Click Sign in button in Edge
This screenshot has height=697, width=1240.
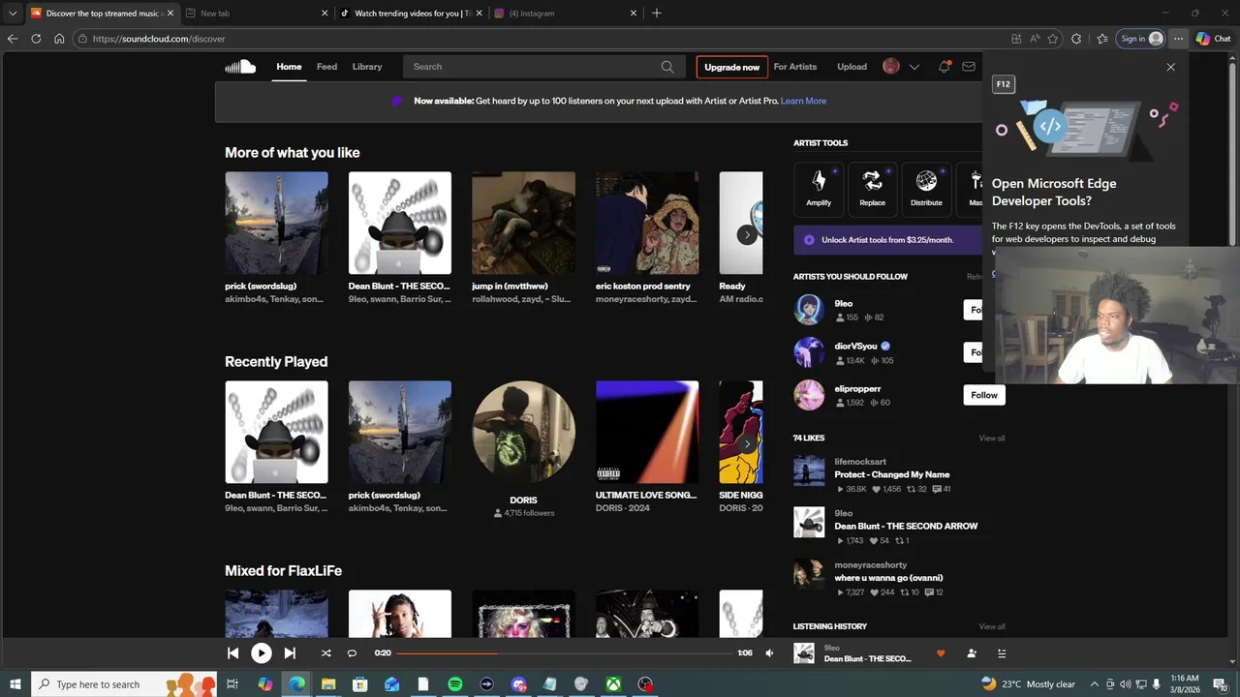(x=1141, y=39)
